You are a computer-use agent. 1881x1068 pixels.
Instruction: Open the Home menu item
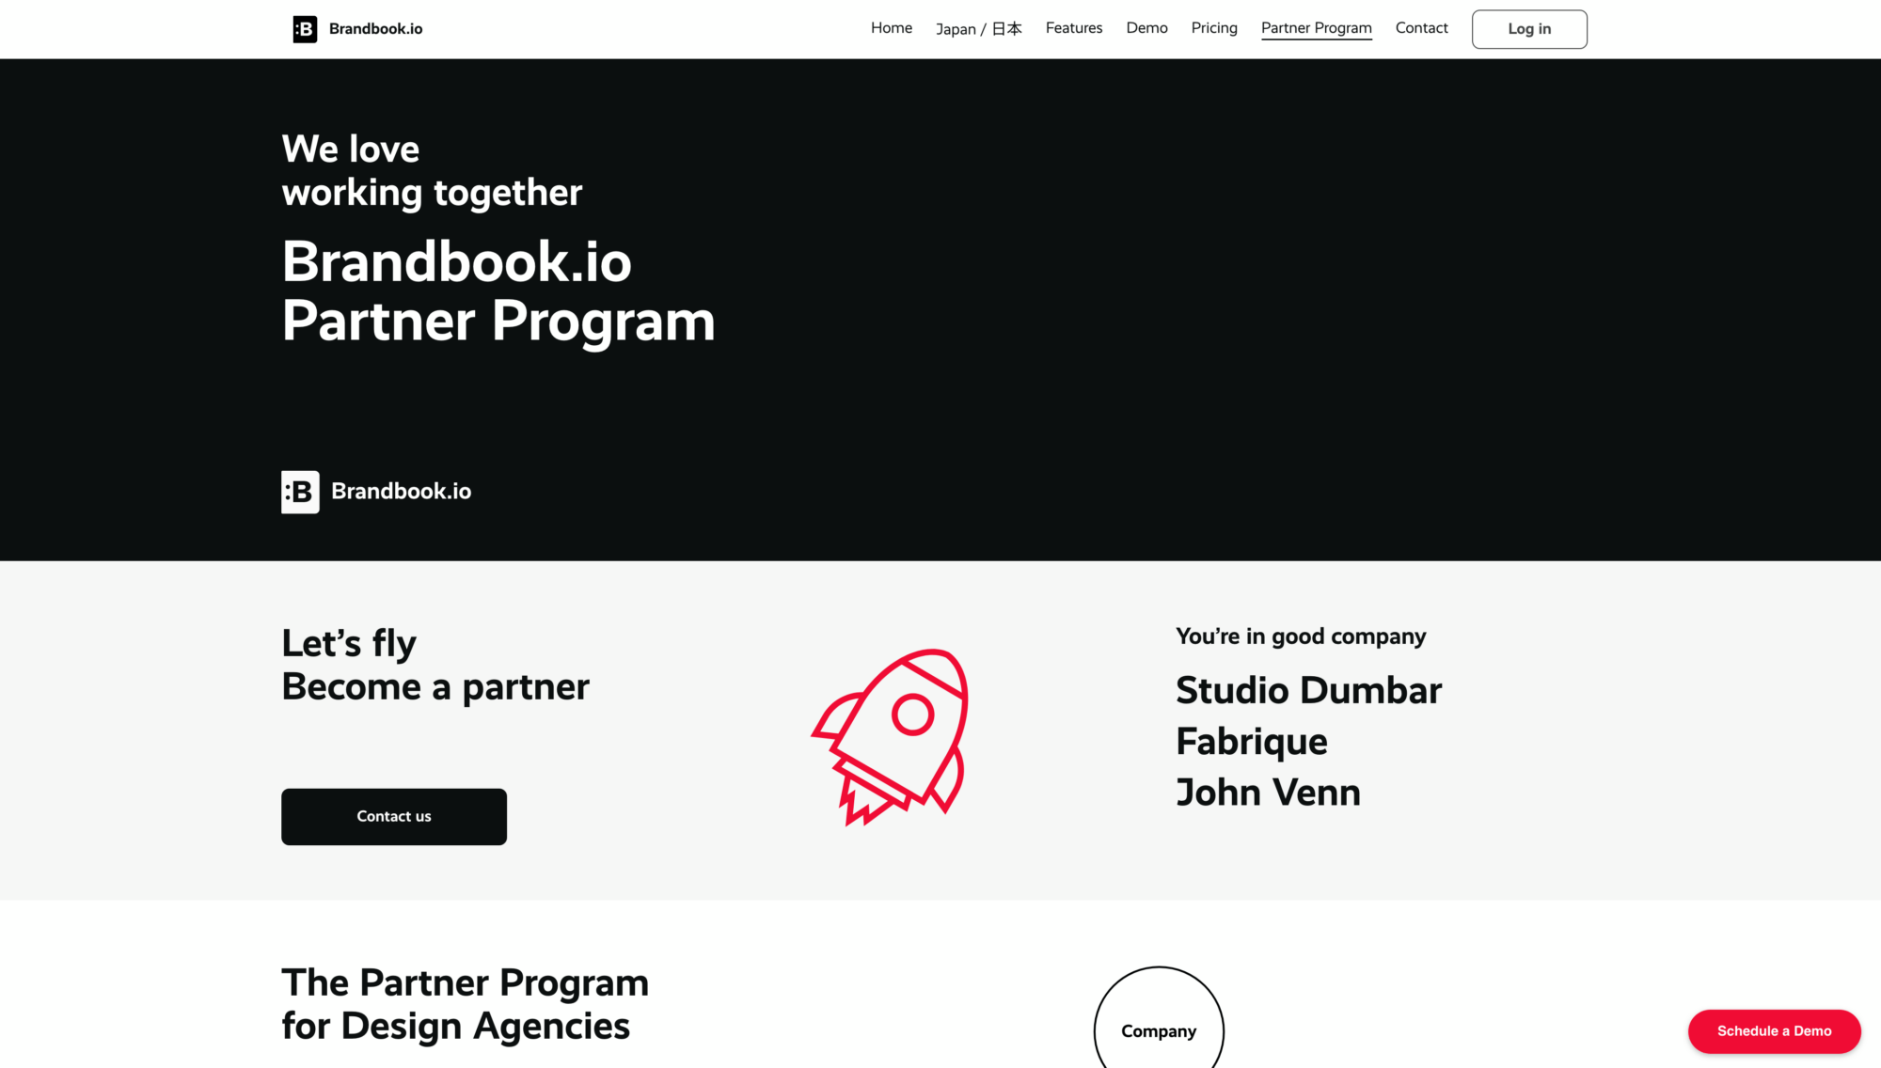891,28
